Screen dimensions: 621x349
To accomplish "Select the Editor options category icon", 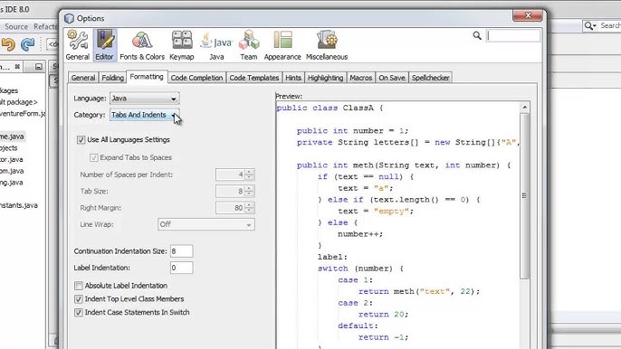I will coord(105,45).
